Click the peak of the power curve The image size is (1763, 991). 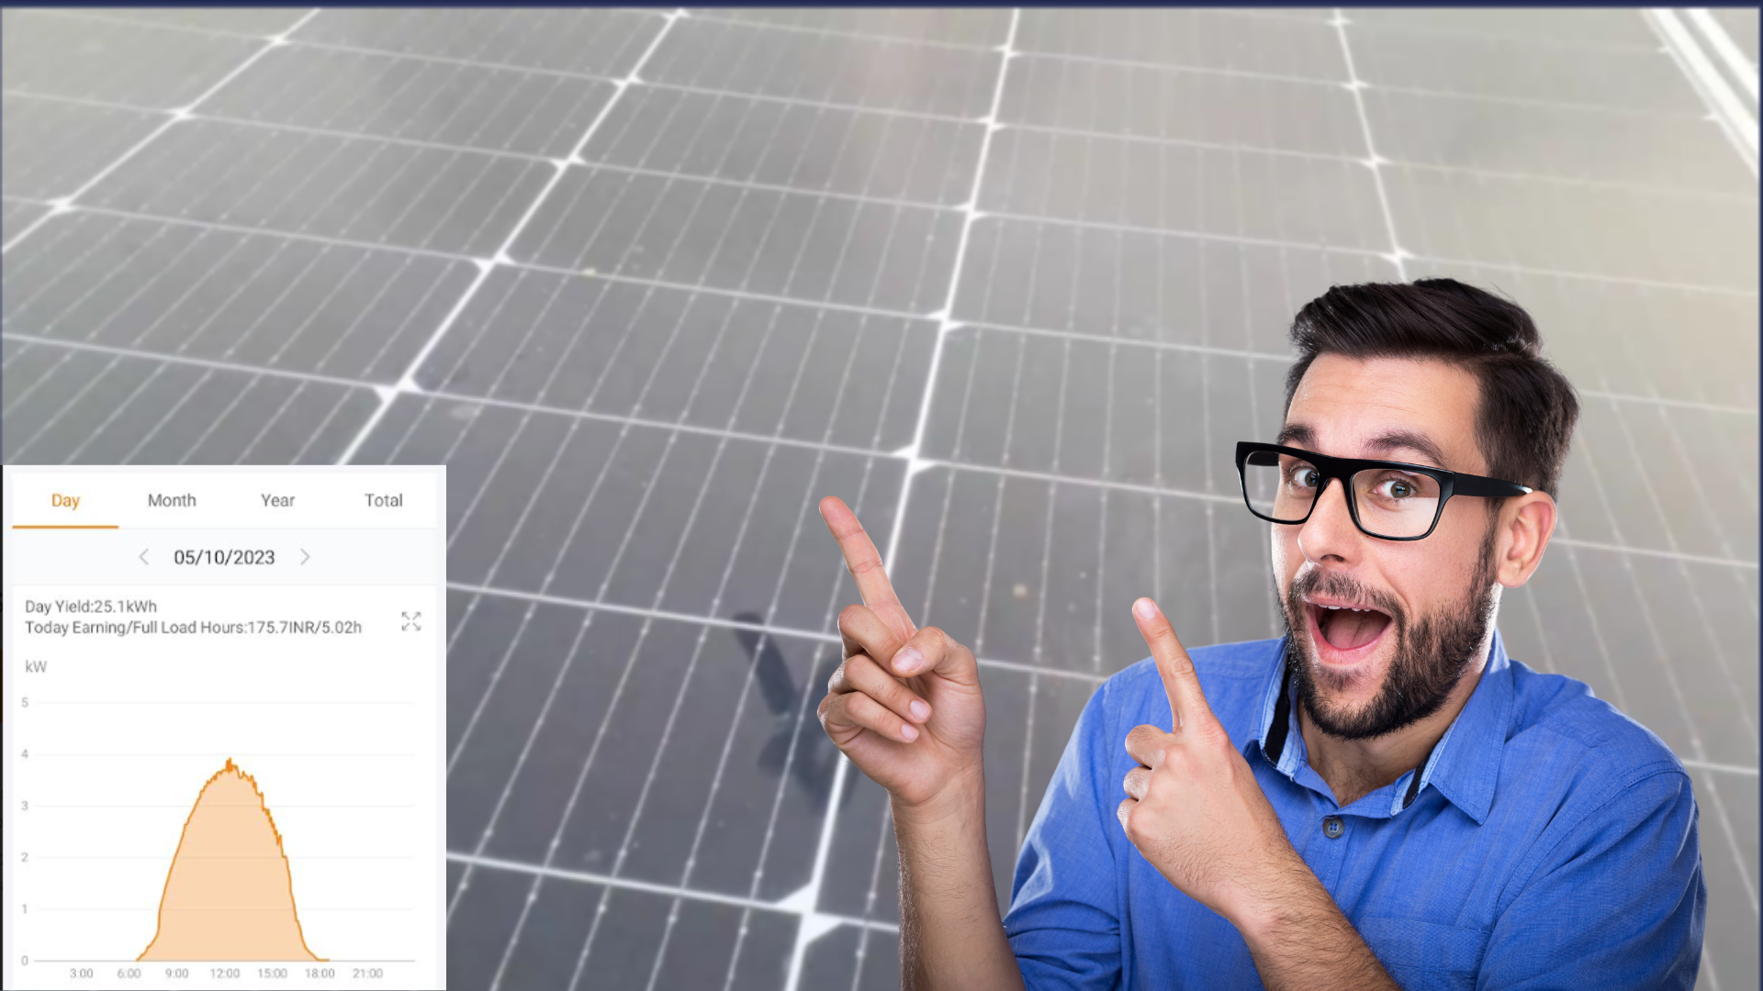pyautogui.click(x=230, y=763)
